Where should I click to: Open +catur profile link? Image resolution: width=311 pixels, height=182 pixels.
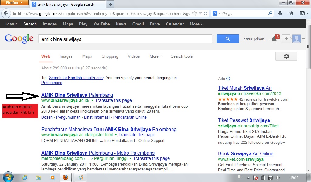pyautogui.click(x=11, y=24)
